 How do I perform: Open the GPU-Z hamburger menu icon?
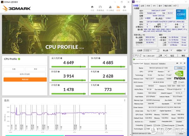(185, 63)
